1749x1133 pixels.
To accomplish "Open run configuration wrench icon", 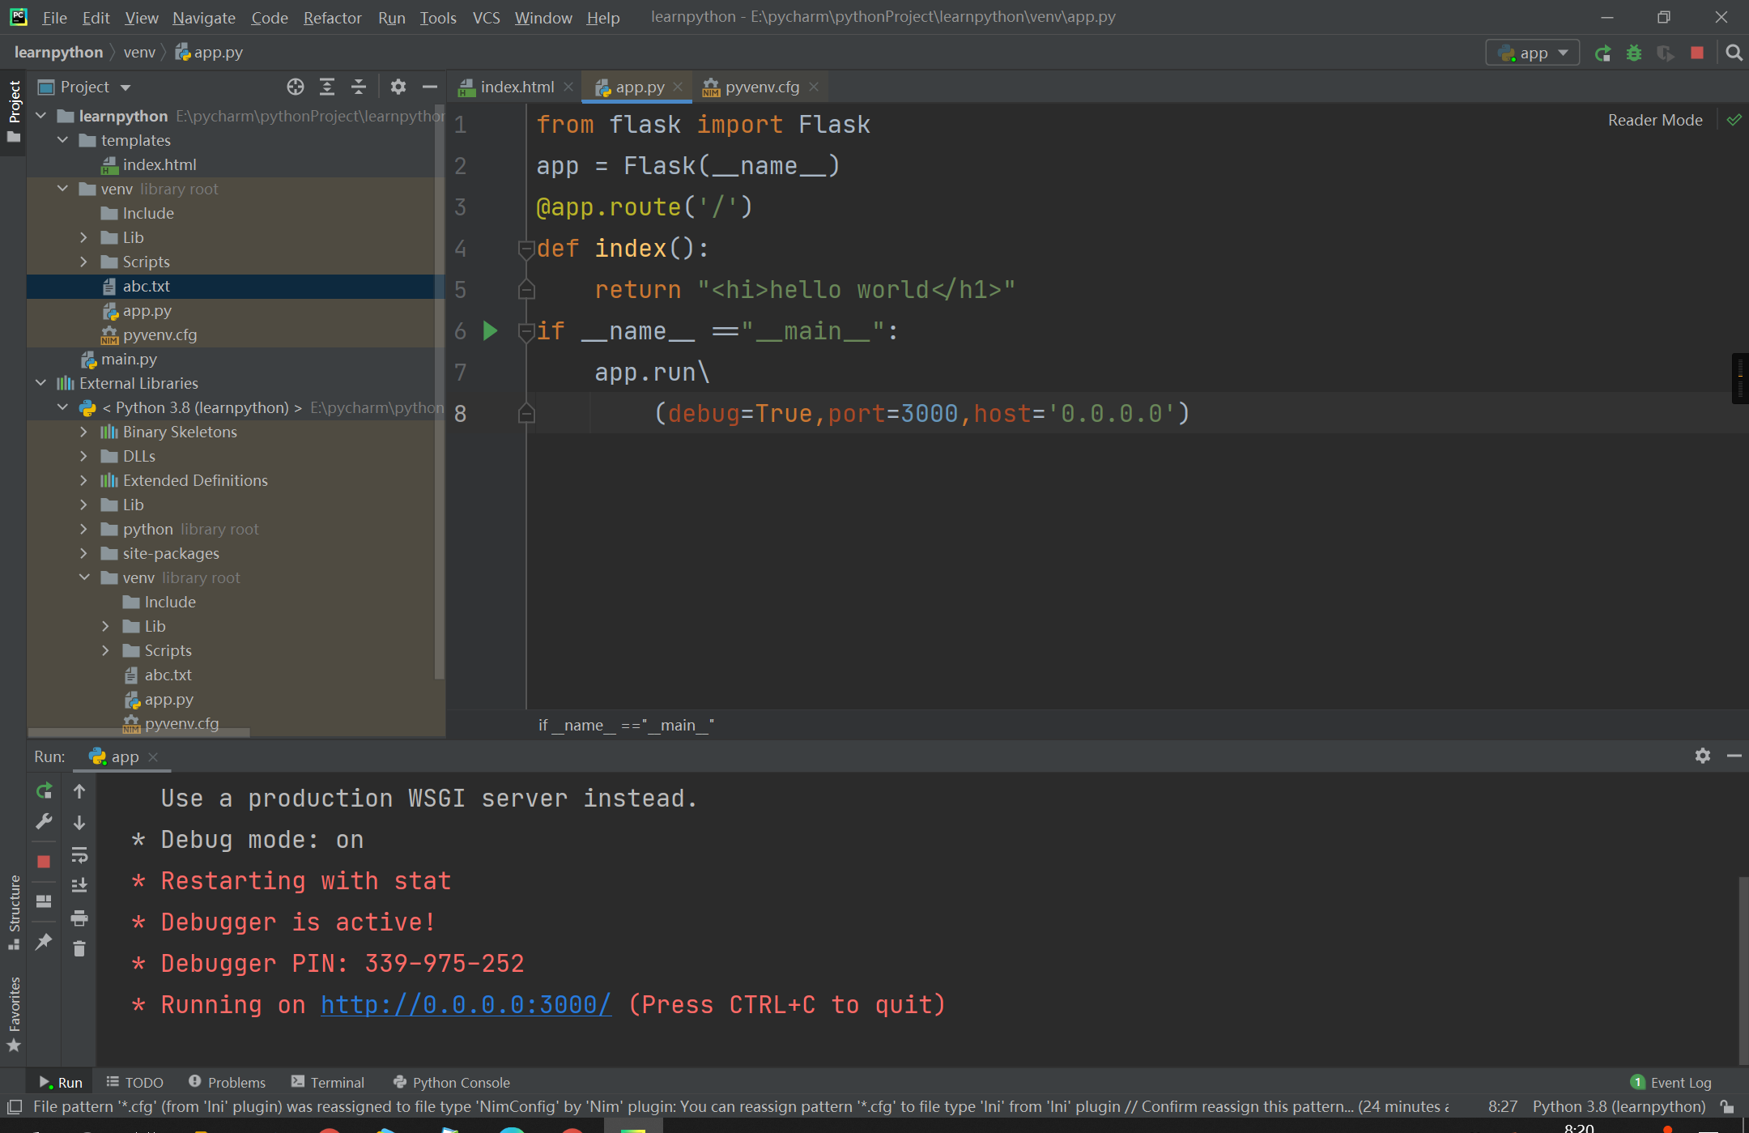I will 45,821.
